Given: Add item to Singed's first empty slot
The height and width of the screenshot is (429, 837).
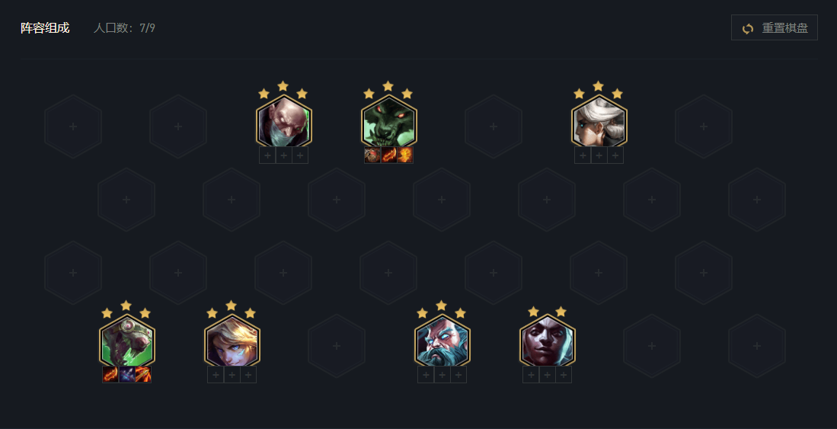Looking at the screenshot, I should [x=267, y=155].
